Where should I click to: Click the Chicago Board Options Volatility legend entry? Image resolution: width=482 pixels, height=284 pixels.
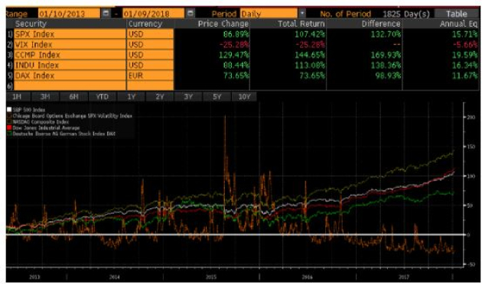click(x=72, y=116)
